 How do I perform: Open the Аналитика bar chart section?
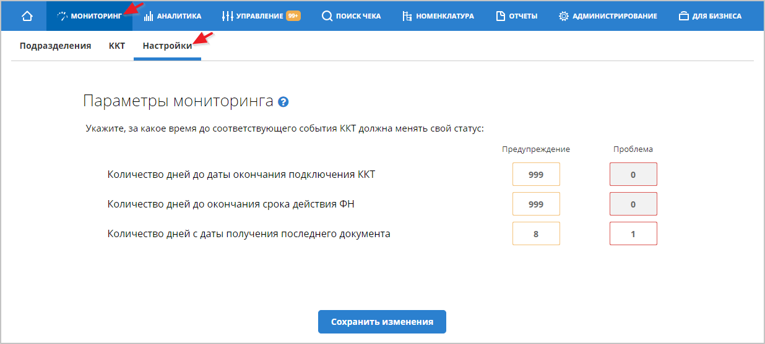coord(173,16)
